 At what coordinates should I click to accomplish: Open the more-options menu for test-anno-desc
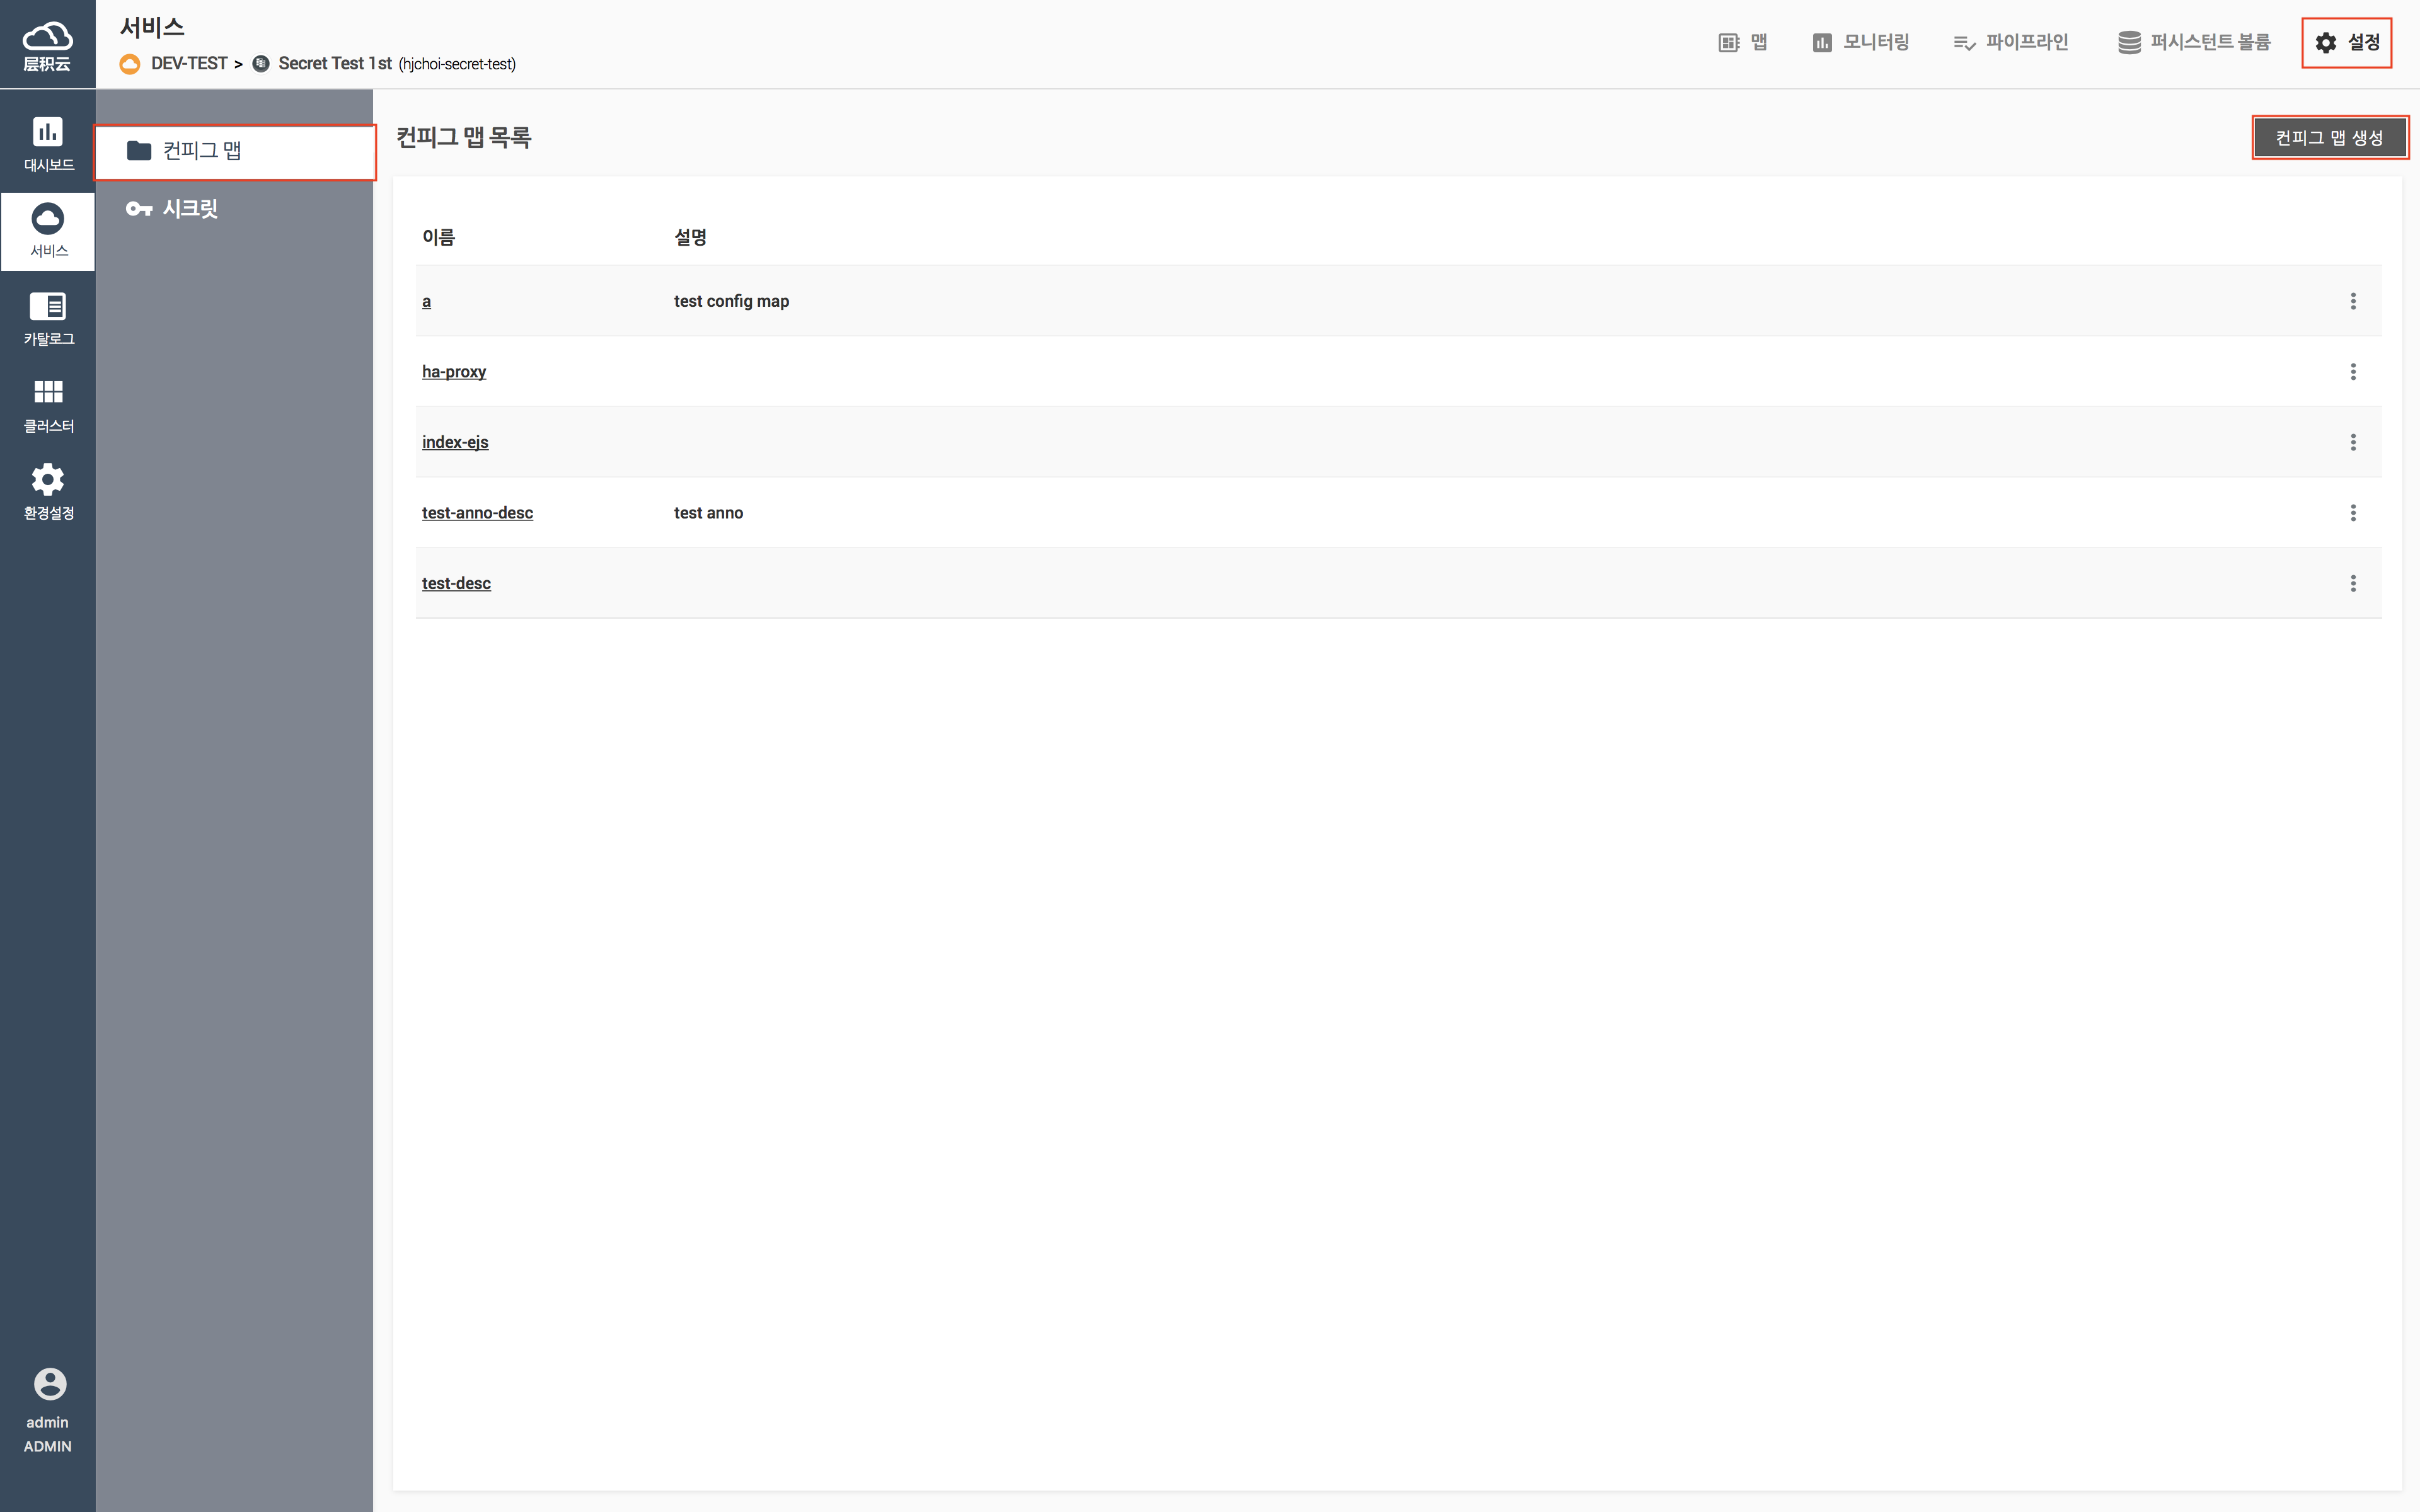click(x=2353, y=513)
